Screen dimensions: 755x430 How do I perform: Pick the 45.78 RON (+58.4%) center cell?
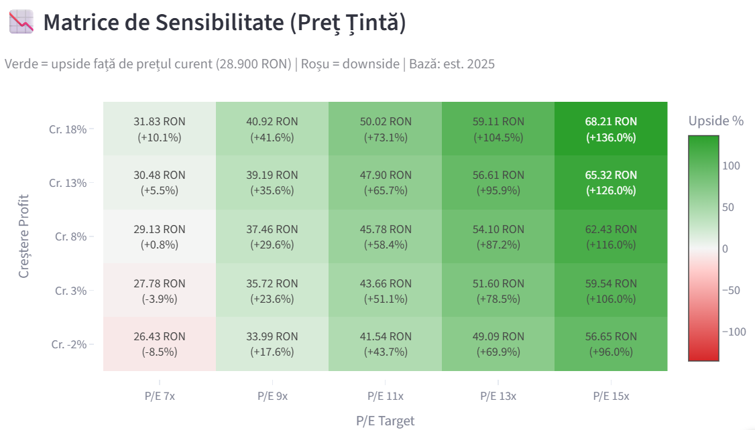pos(385,236)
